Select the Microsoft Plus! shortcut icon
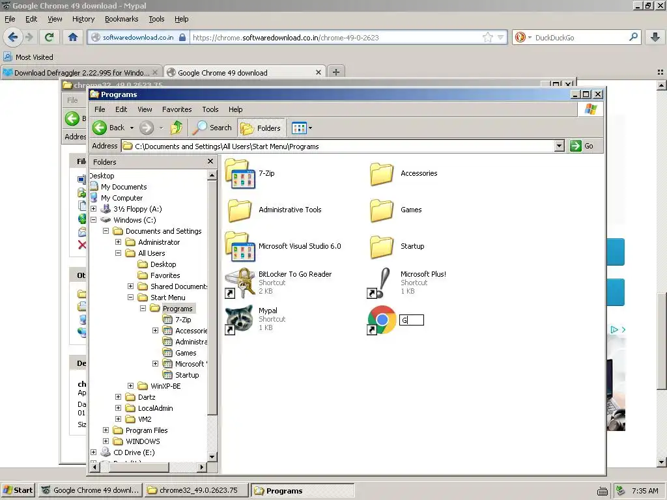Viewport: 667px width, 500px height. pos(380,283)
